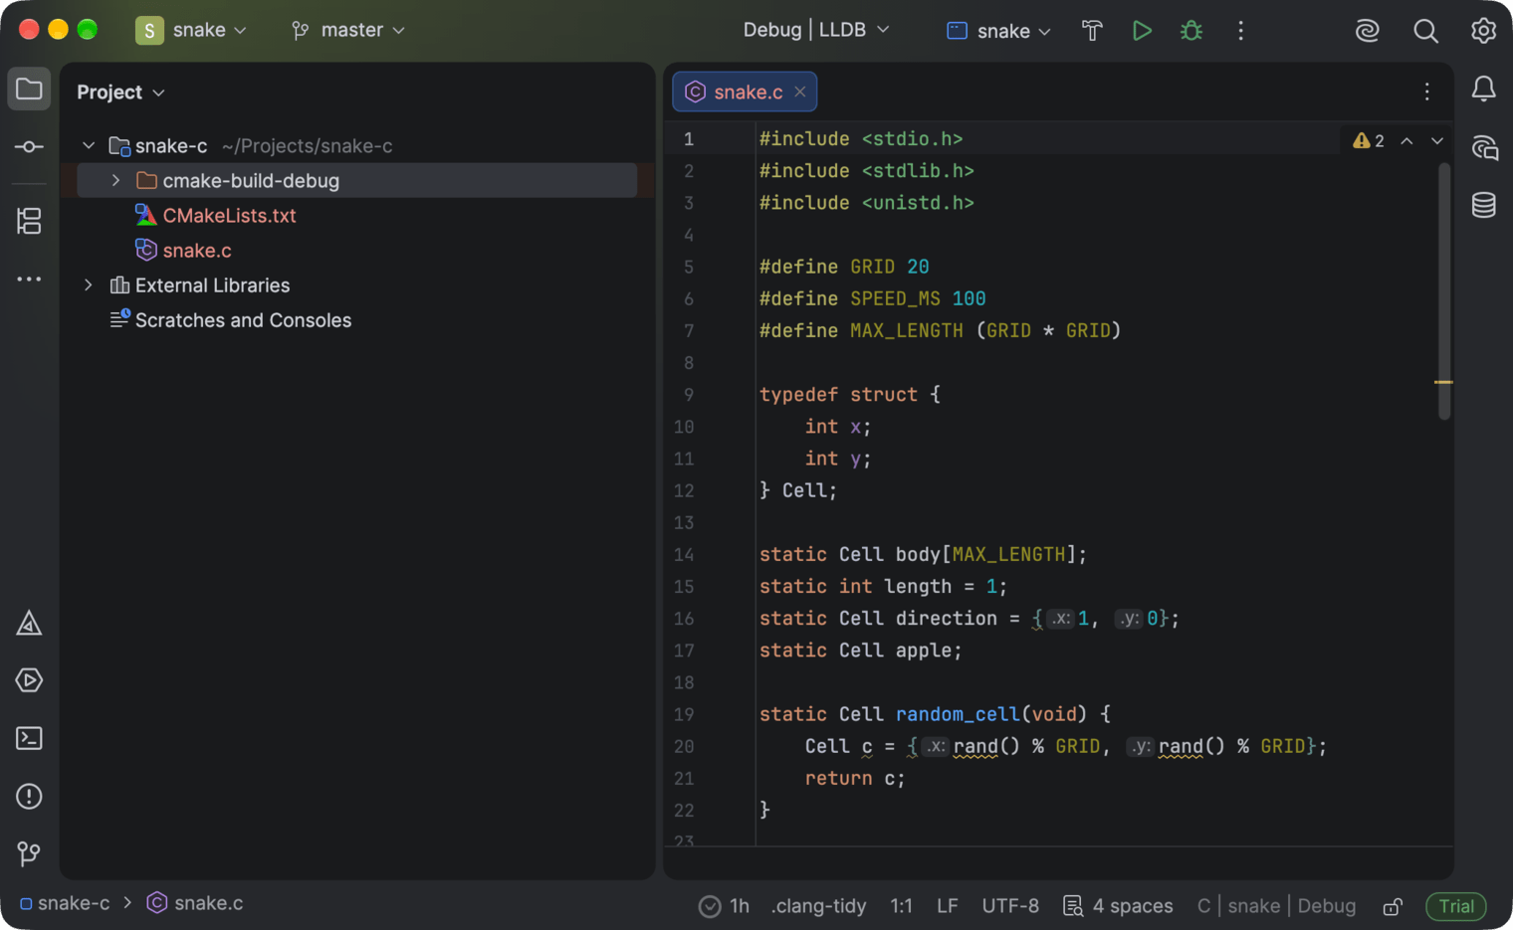Viewport: 1513px width, 930px height.
Task: Open the Debug | LLDB profile dropdown
Action: tap(816, 30)
